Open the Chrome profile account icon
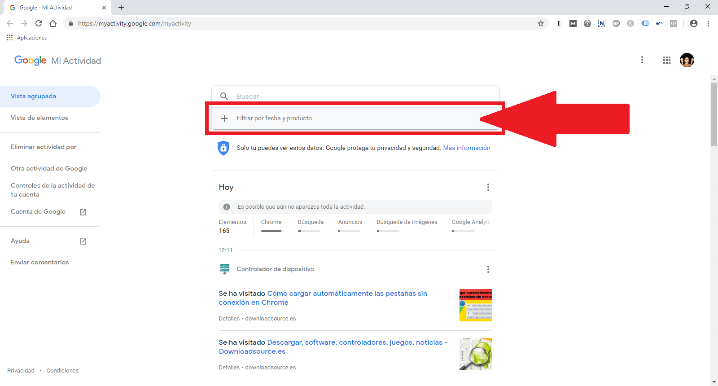Image resolution: width=718 pixels, height=386 pixels. (x=694, y=23)
